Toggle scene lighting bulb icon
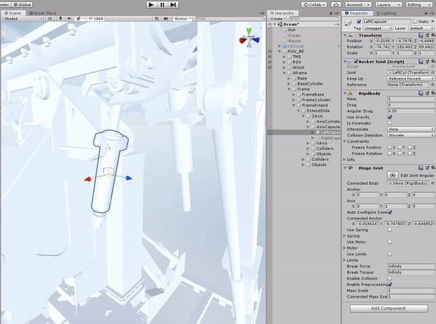The width and height of the screenshot is (436, 324). click(x=60, y=19)
